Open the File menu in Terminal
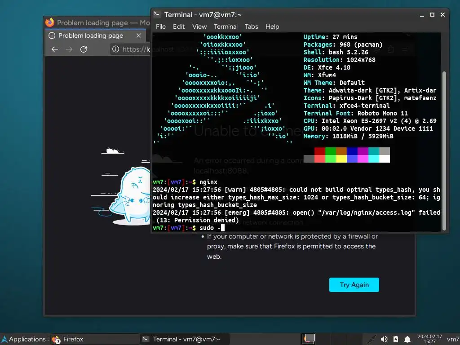The width and height of the screenshot is (460, 345). (161, 27)
